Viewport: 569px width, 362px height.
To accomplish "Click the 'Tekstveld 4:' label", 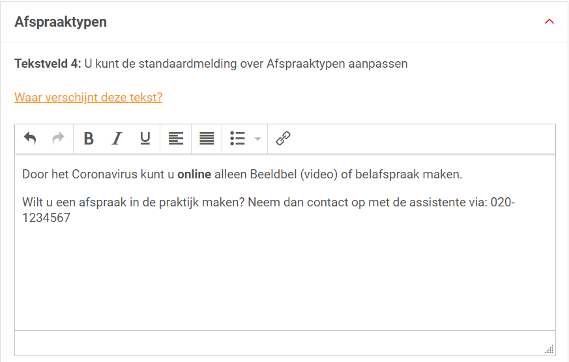I will 48,64.
